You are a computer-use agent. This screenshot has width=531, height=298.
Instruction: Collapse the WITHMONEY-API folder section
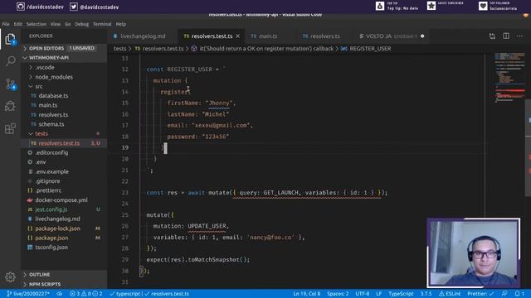pyautogui.click(x=65, y=58)
